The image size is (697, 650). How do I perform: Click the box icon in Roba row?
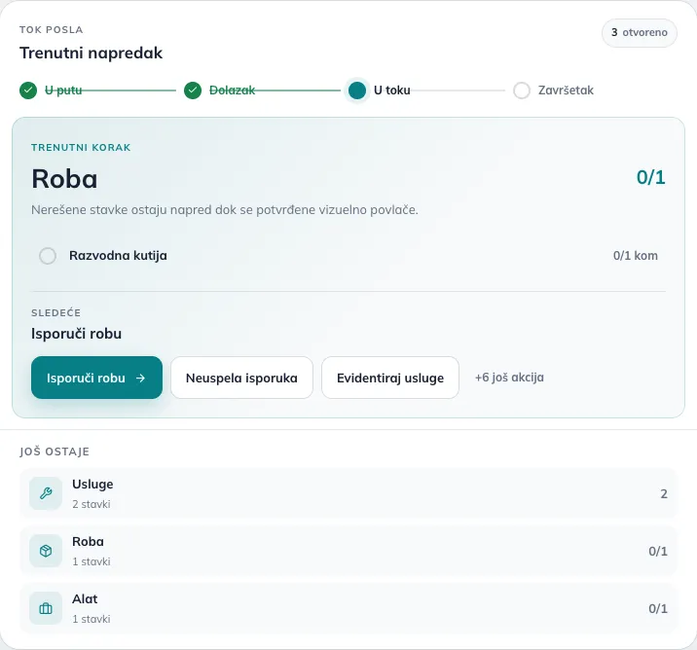coord(46,551)
